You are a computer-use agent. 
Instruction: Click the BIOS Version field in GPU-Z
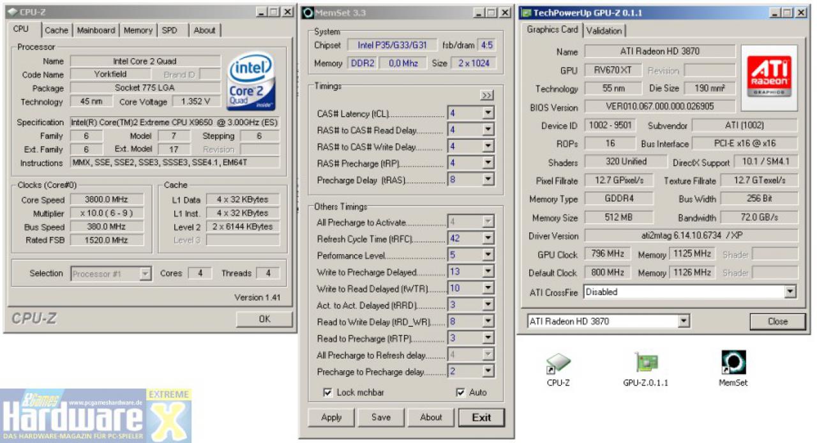coord(660,107)
